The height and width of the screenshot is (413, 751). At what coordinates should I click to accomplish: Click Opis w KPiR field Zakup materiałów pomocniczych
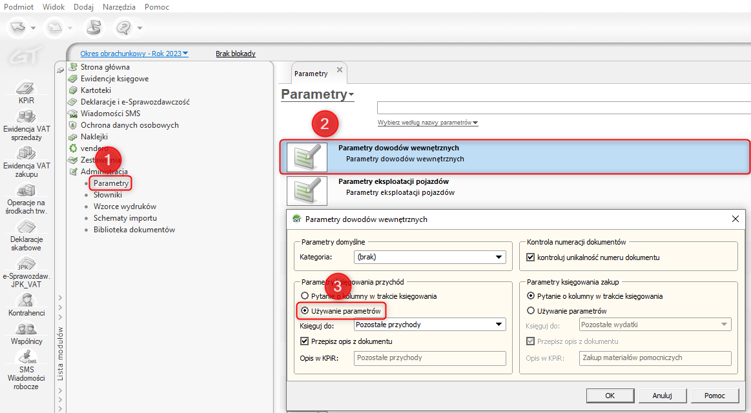point(655,358)
